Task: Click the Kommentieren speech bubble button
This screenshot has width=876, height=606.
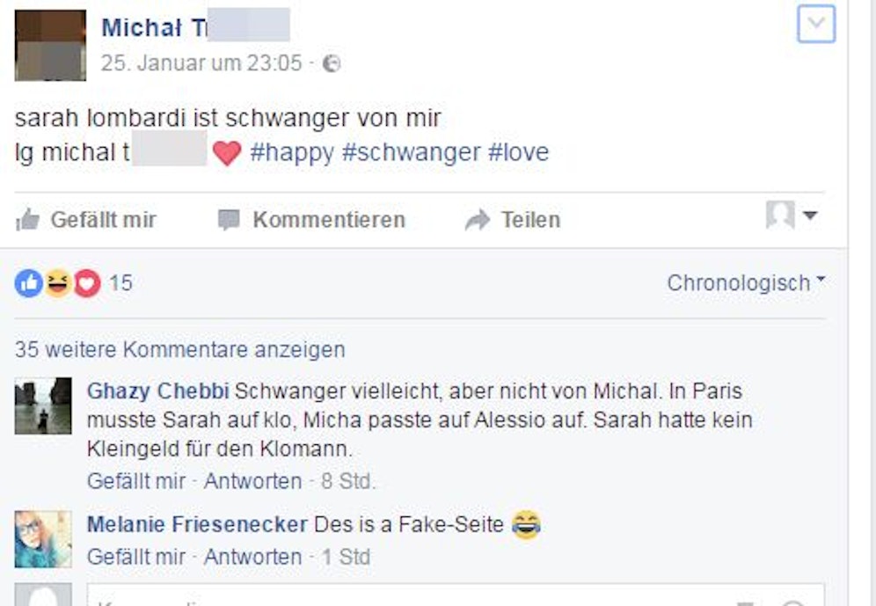Action: click(x=311, y=219)
